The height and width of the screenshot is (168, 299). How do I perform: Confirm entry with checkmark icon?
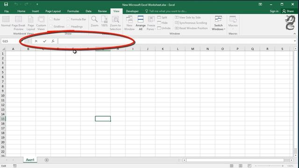45,41
